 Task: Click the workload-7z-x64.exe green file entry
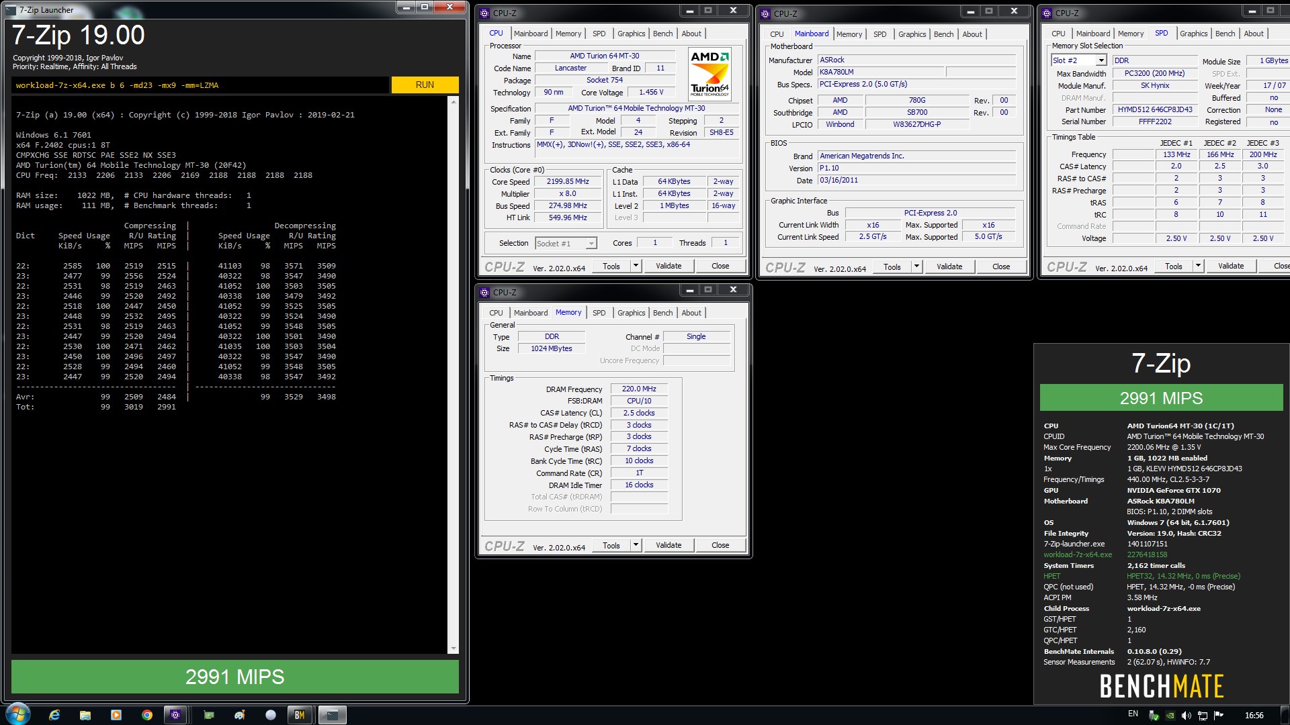1077,554
